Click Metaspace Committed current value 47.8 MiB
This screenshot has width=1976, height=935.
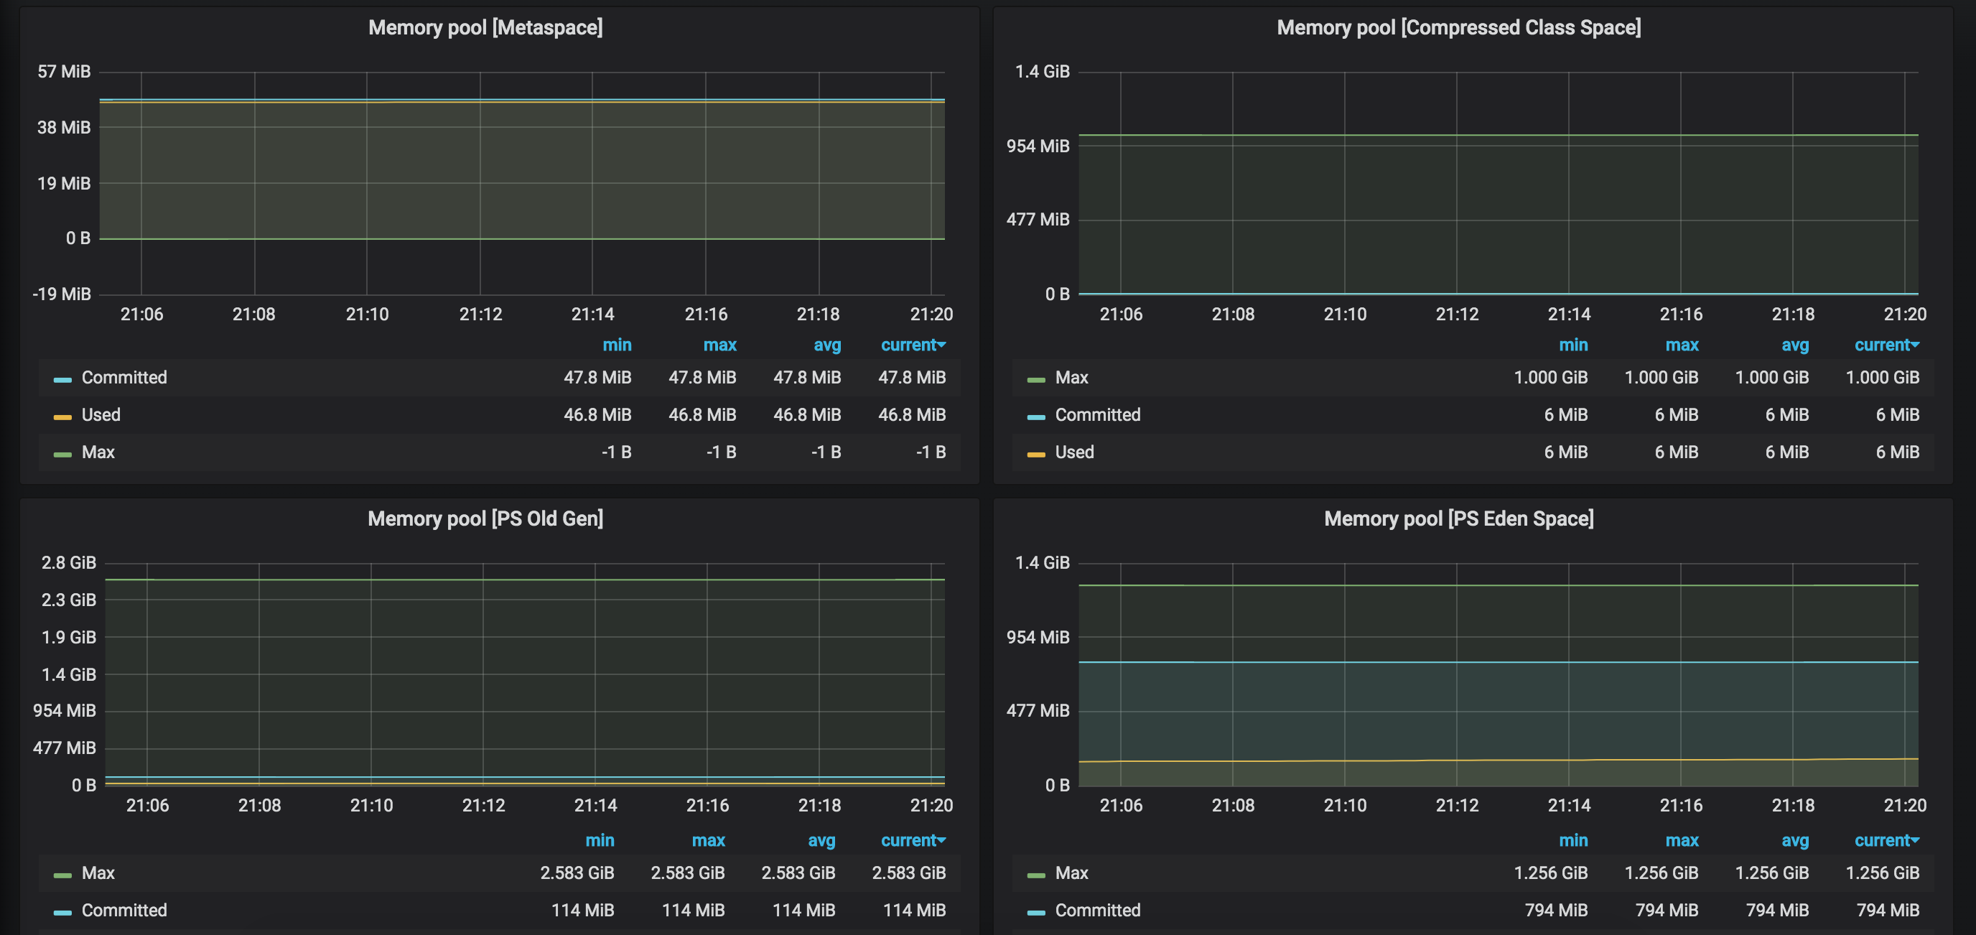point(912,377)
